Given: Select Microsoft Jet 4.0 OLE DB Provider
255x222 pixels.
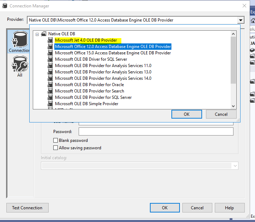Looking at the screenshot, I should 86,40.
